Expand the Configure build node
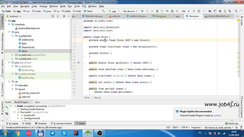Image resolution: width=244 pixels, height=137 pixels. point(18,118)
